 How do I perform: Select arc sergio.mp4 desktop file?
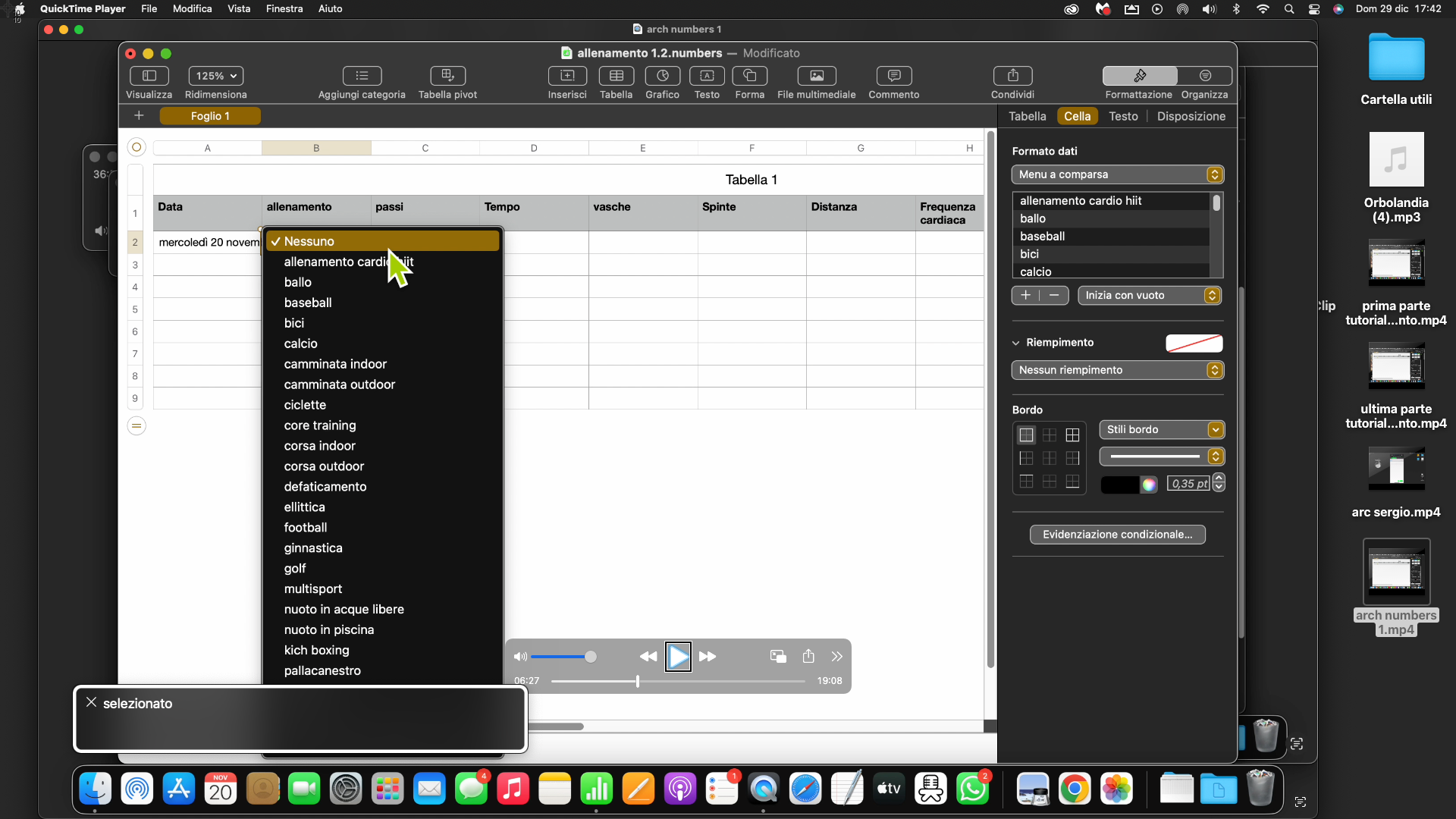tap(1395, 482)
